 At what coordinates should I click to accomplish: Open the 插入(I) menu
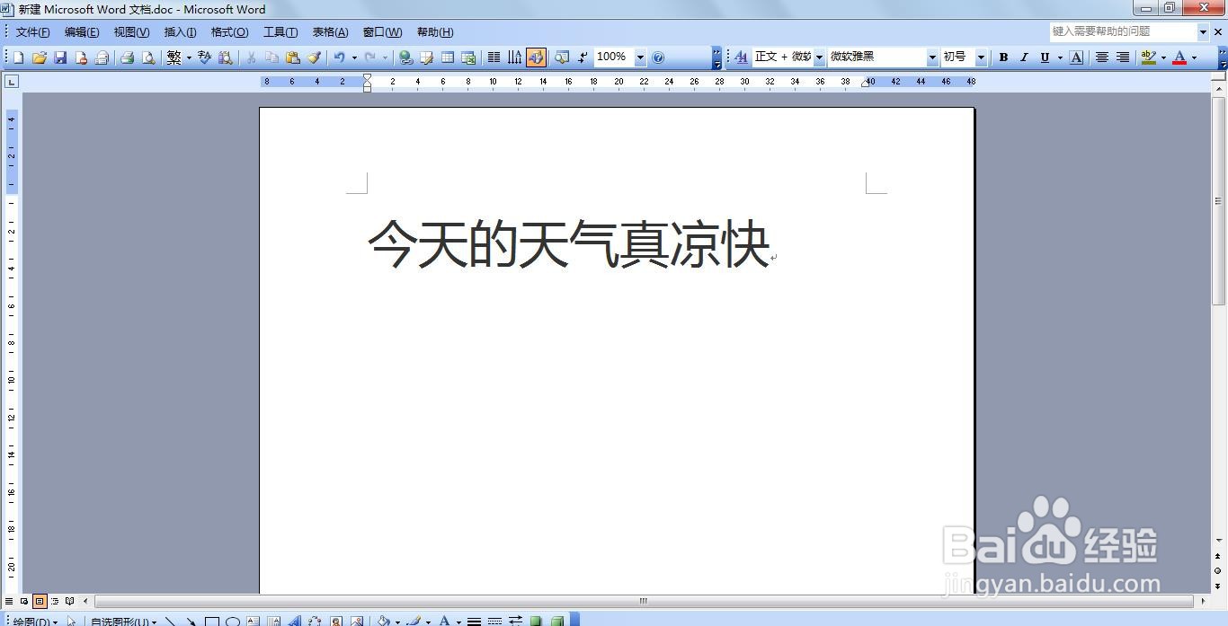pos(180,32)
